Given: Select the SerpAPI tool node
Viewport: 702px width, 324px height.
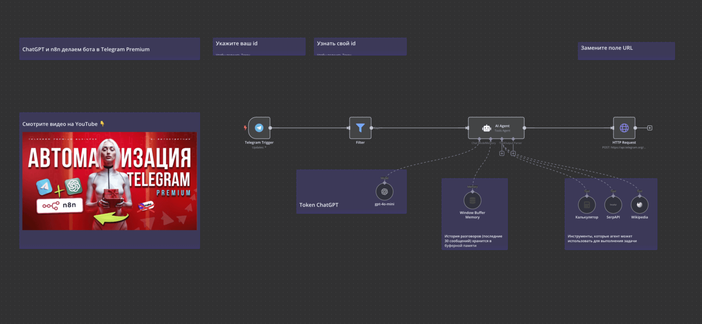Looking at the screenshot, I should click(x=613, y=205).
